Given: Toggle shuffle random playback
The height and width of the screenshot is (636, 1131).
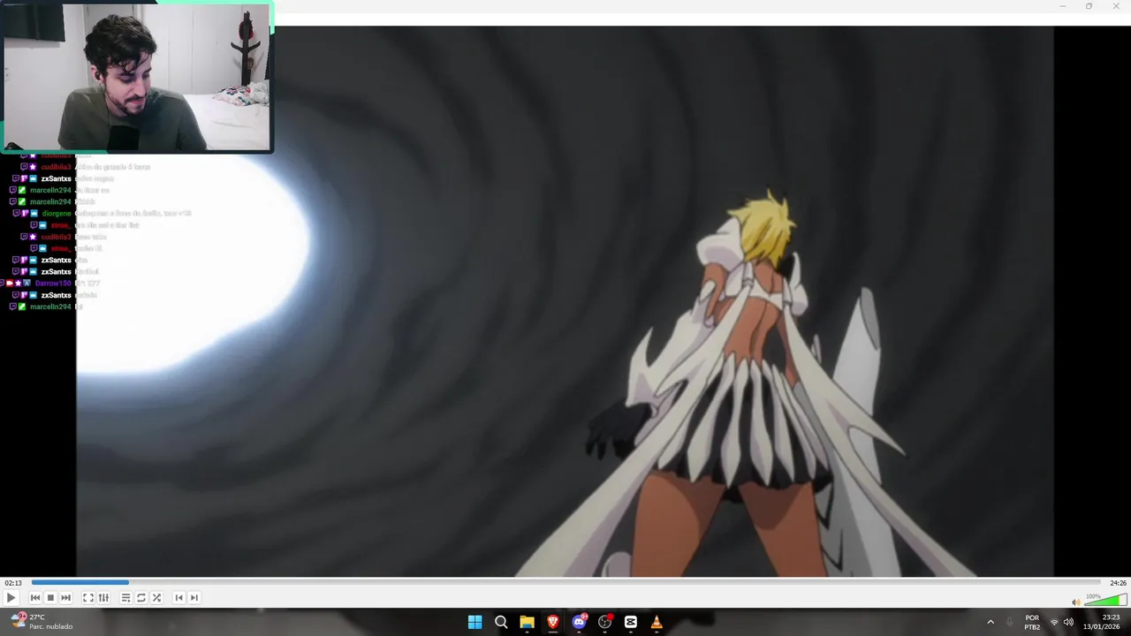Looking at the screenshot, I should [x=156, y=598].
